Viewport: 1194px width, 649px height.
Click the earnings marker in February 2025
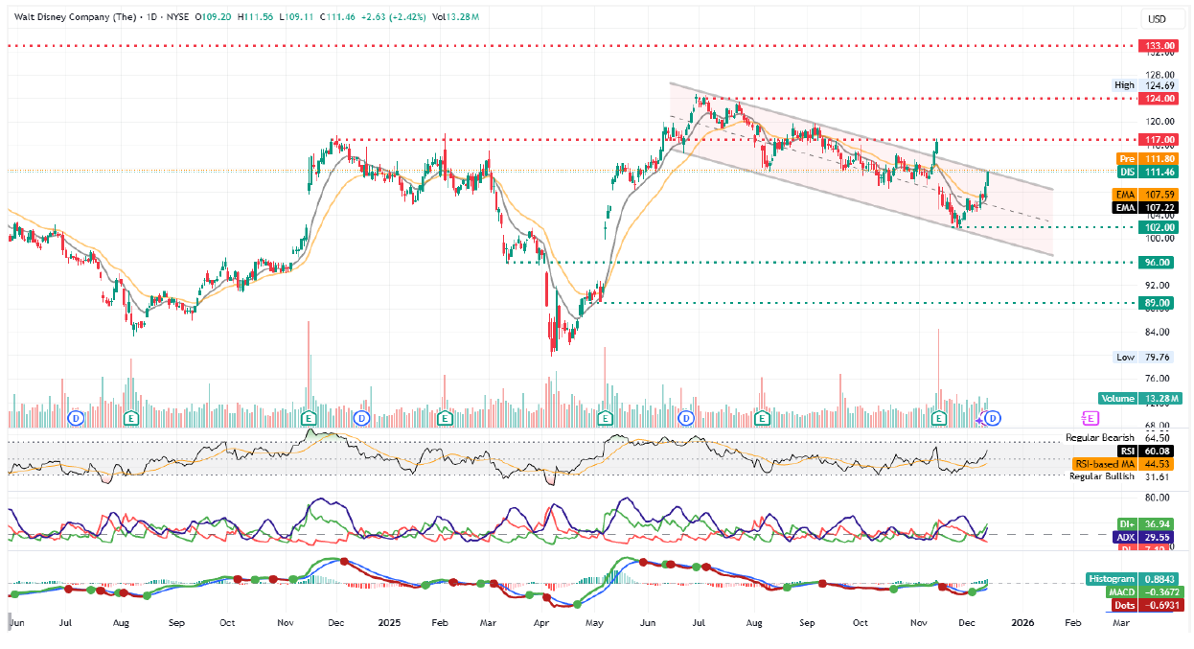[444, 418]
